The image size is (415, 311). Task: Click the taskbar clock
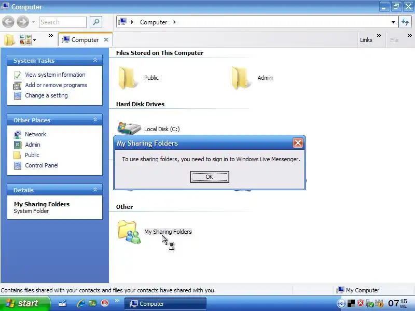click(397, 303)
